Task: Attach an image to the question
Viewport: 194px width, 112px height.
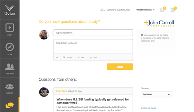Action: [x=68, y=57]
